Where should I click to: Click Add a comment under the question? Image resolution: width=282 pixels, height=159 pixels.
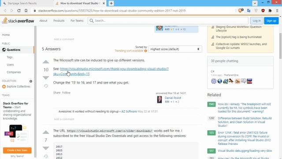pyautogui.click(x=64, y=39)
